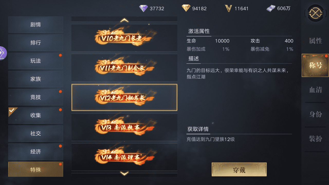Tap the gold V currency icon

[x=229, y=8]
